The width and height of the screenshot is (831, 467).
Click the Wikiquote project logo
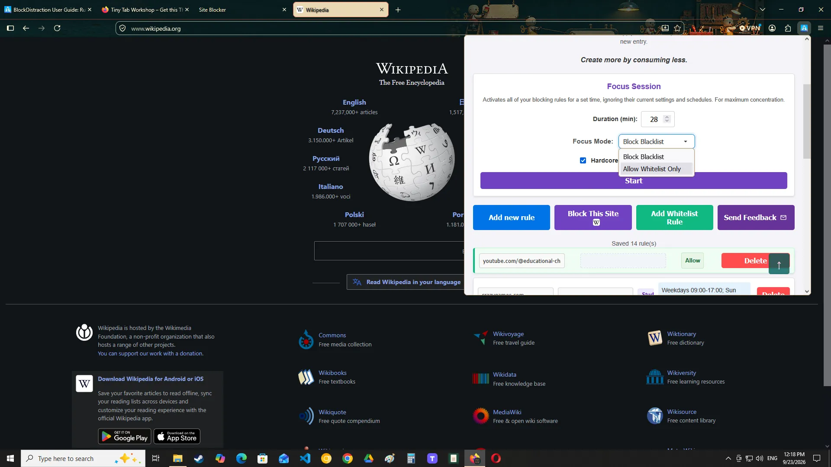point(306,416)
